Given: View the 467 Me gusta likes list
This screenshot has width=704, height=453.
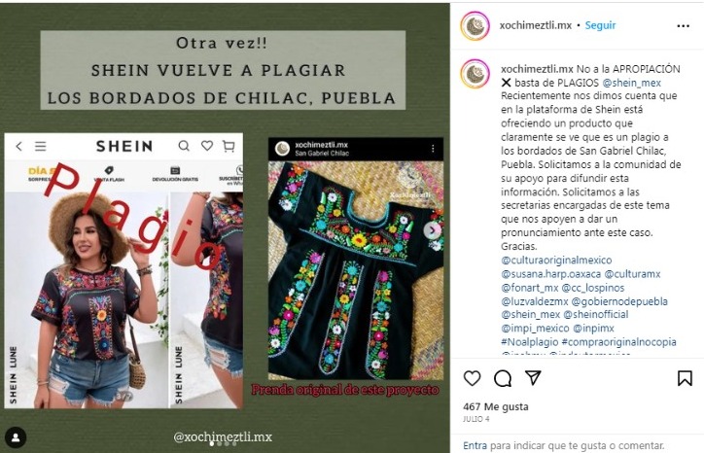Looking at the screenshot, I should (x=496, y=406).
